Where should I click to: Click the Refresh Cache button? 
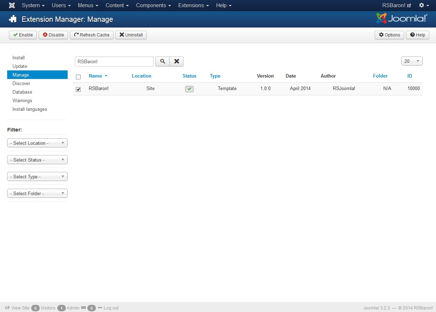point(92,35)
